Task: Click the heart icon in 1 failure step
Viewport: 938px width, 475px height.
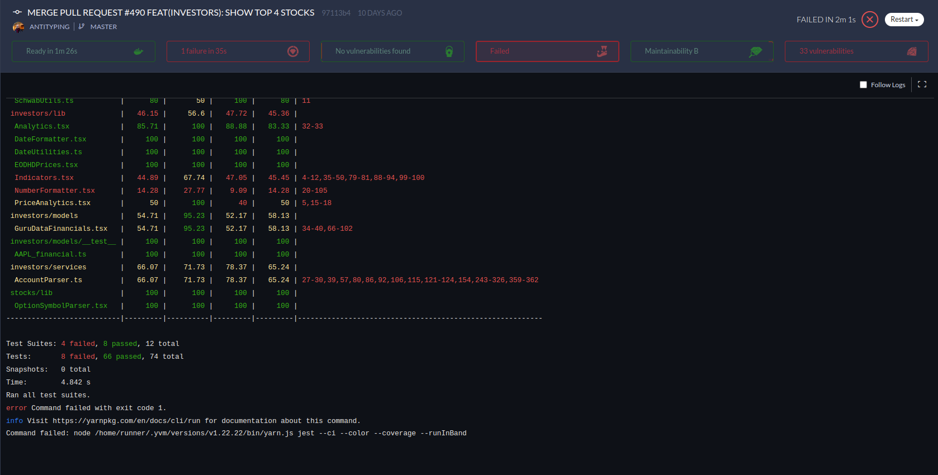Action: (x=292, y=51)
